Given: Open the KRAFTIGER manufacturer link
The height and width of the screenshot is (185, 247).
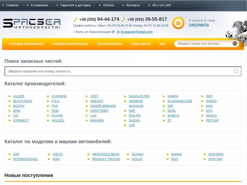Looking at the screenshot, I should click(99, 111).
